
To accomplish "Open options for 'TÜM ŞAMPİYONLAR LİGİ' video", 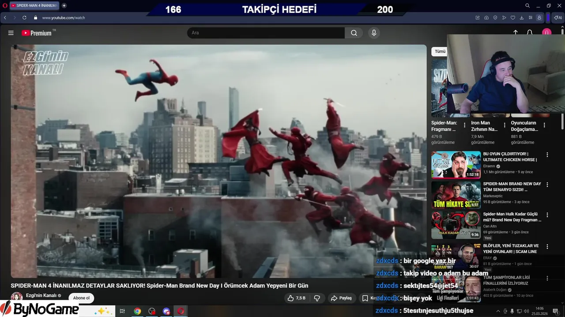I will (547, 279).
